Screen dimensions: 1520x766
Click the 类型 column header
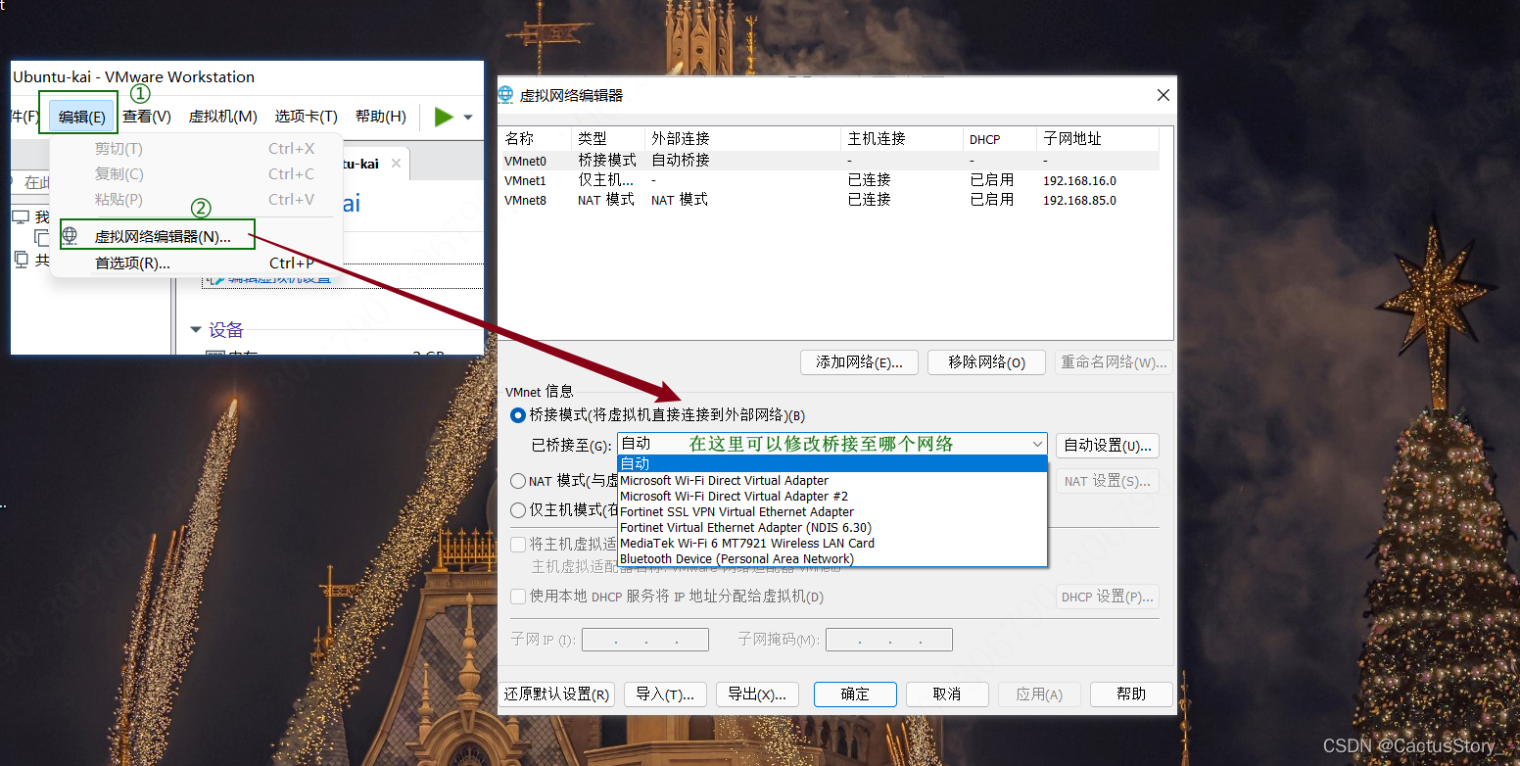[x=608, y=138]
